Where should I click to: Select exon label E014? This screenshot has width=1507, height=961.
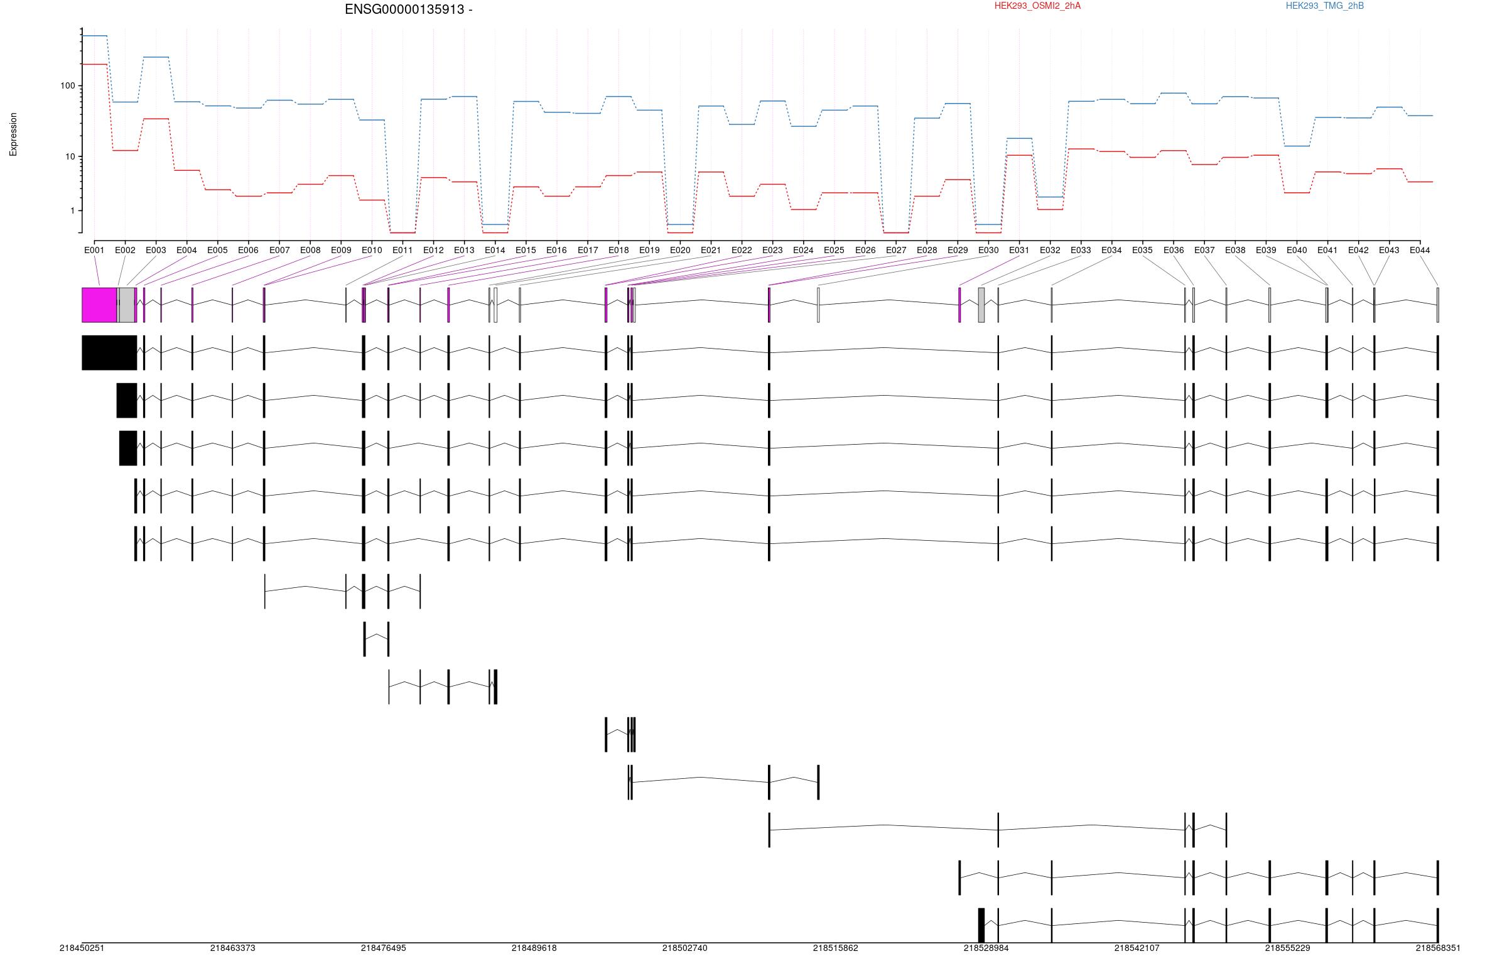pyautogui.click(x=495, y=250)
